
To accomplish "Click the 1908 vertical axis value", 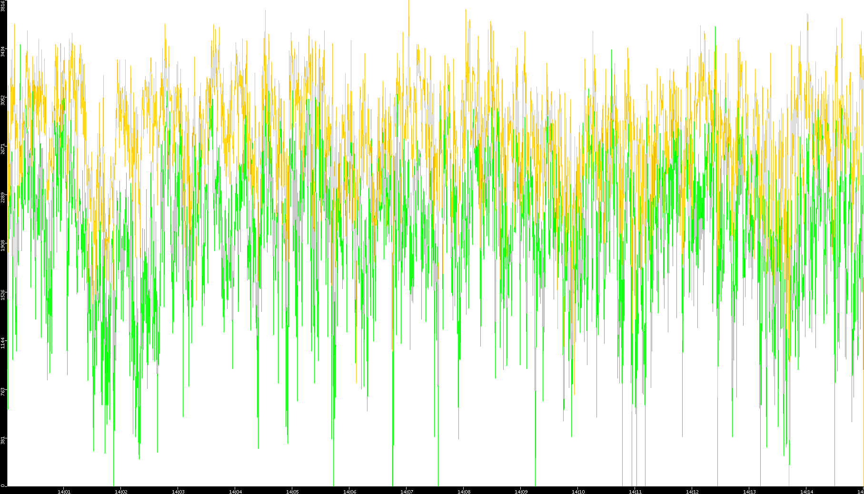I will [x=3, y=245].
